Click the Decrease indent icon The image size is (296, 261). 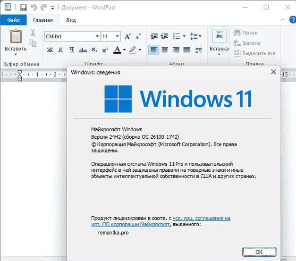[153, 36]
